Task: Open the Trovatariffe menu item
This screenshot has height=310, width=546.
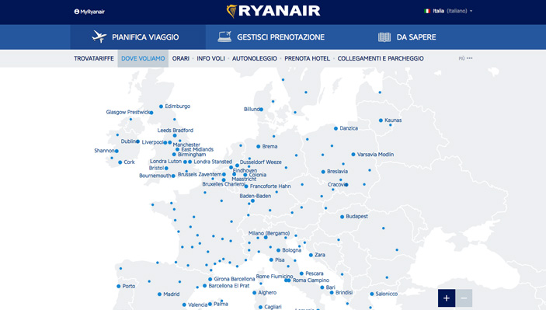Action: tap(94, 58)
